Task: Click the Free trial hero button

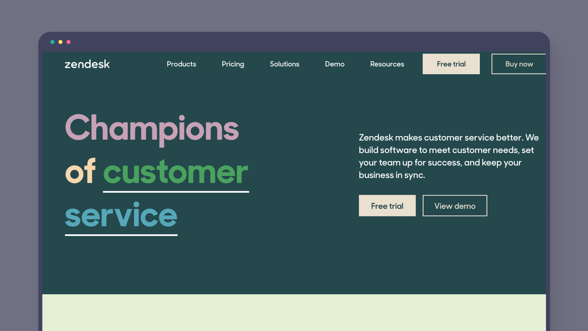Action: click(x=387, y=205)
